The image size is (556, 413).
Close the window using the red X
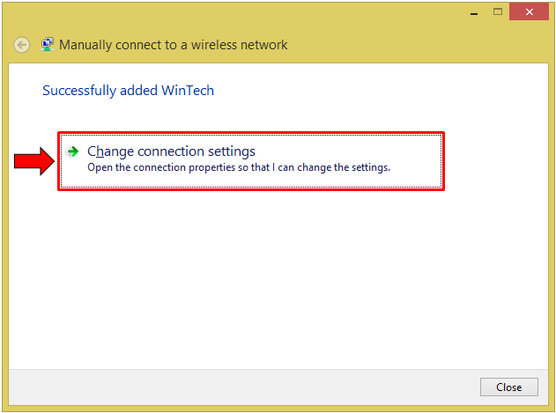530,11
